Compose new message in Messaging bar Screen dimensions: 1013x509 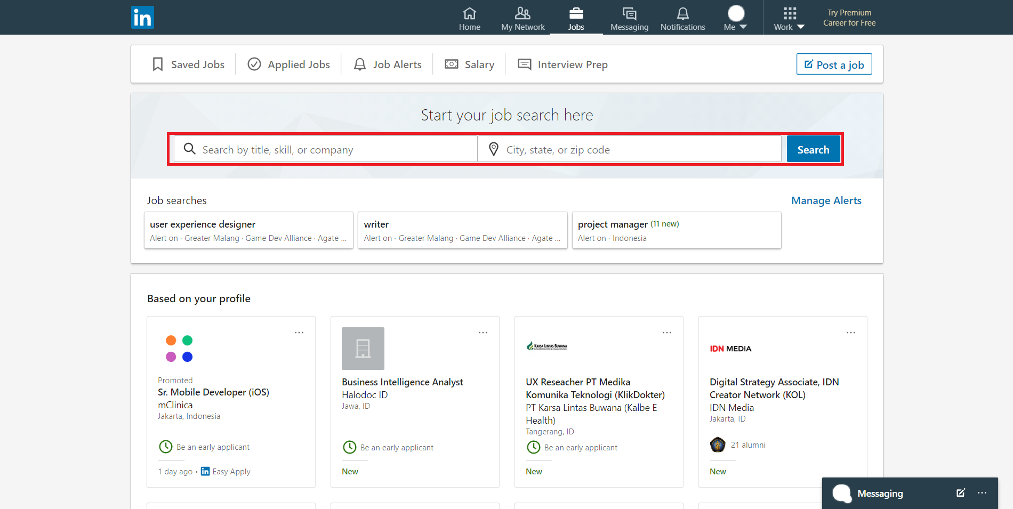coord(960,493)
